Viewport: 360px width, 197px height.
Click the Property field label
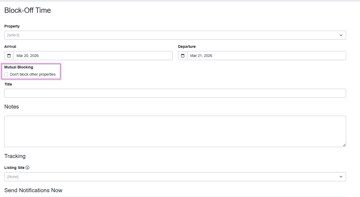[x=12, y=26]
